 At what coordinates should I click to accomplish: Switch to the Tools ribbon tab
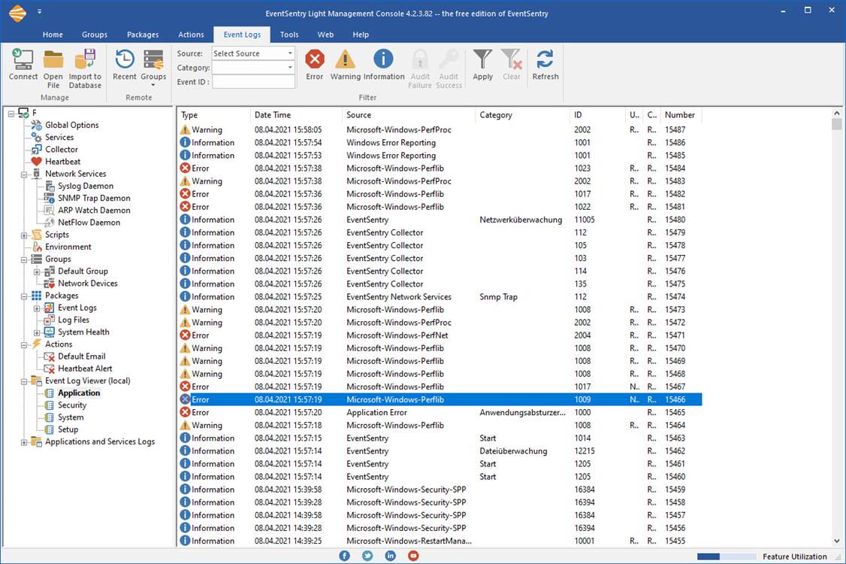[289, 35]
